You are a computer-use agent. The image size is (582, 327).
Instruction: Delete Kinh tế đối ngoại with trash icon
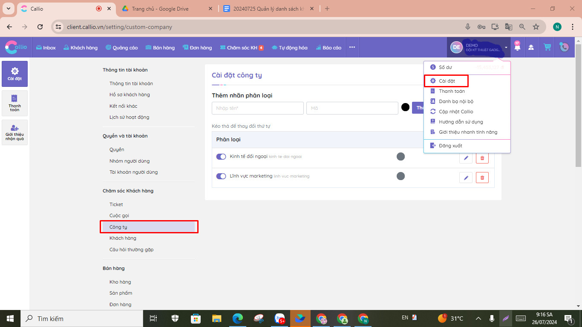[x=482, y=158]
